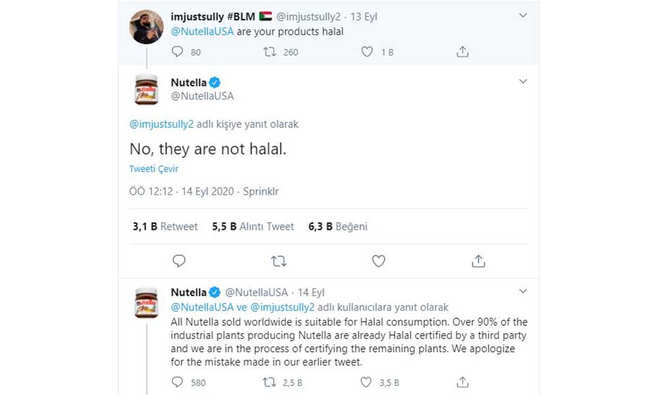
Task: View the 3,1 B Retweet list
Action: [165, 226]
